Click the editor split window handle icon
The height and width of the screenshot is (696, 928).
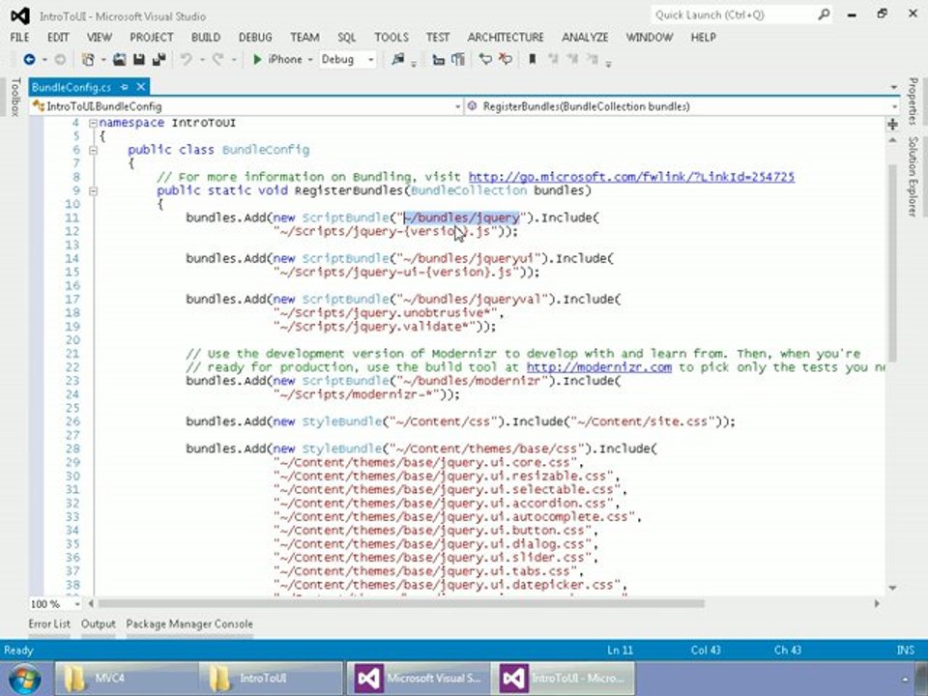pos(892,124)
